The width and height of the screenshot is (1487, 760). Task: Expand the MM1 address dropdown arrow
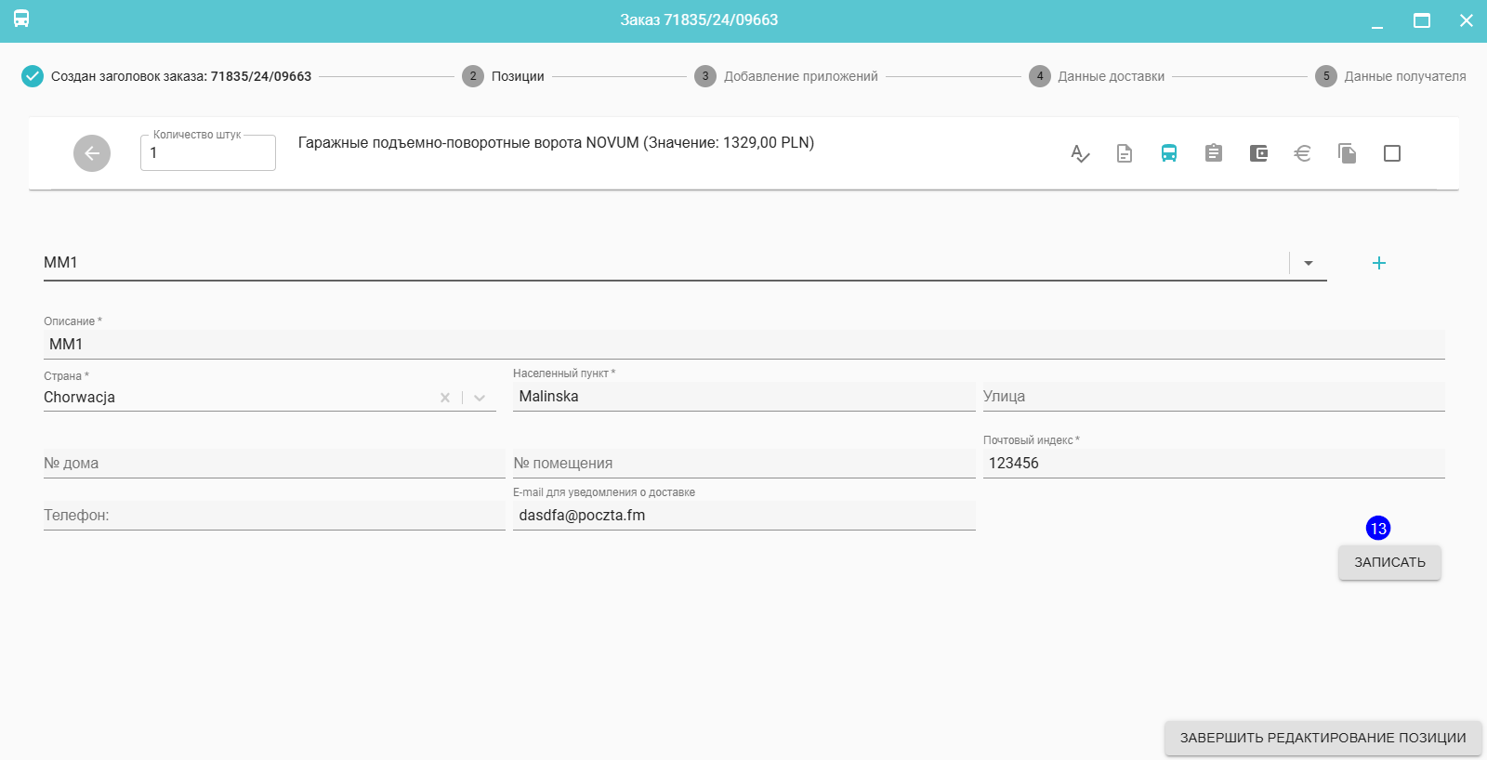click(1308, 263)
